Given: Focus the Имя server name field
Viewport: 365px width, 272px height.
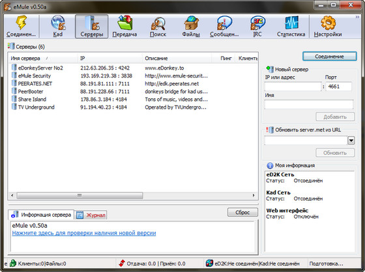Looking at the screenshot, I should tap(309, 104).
